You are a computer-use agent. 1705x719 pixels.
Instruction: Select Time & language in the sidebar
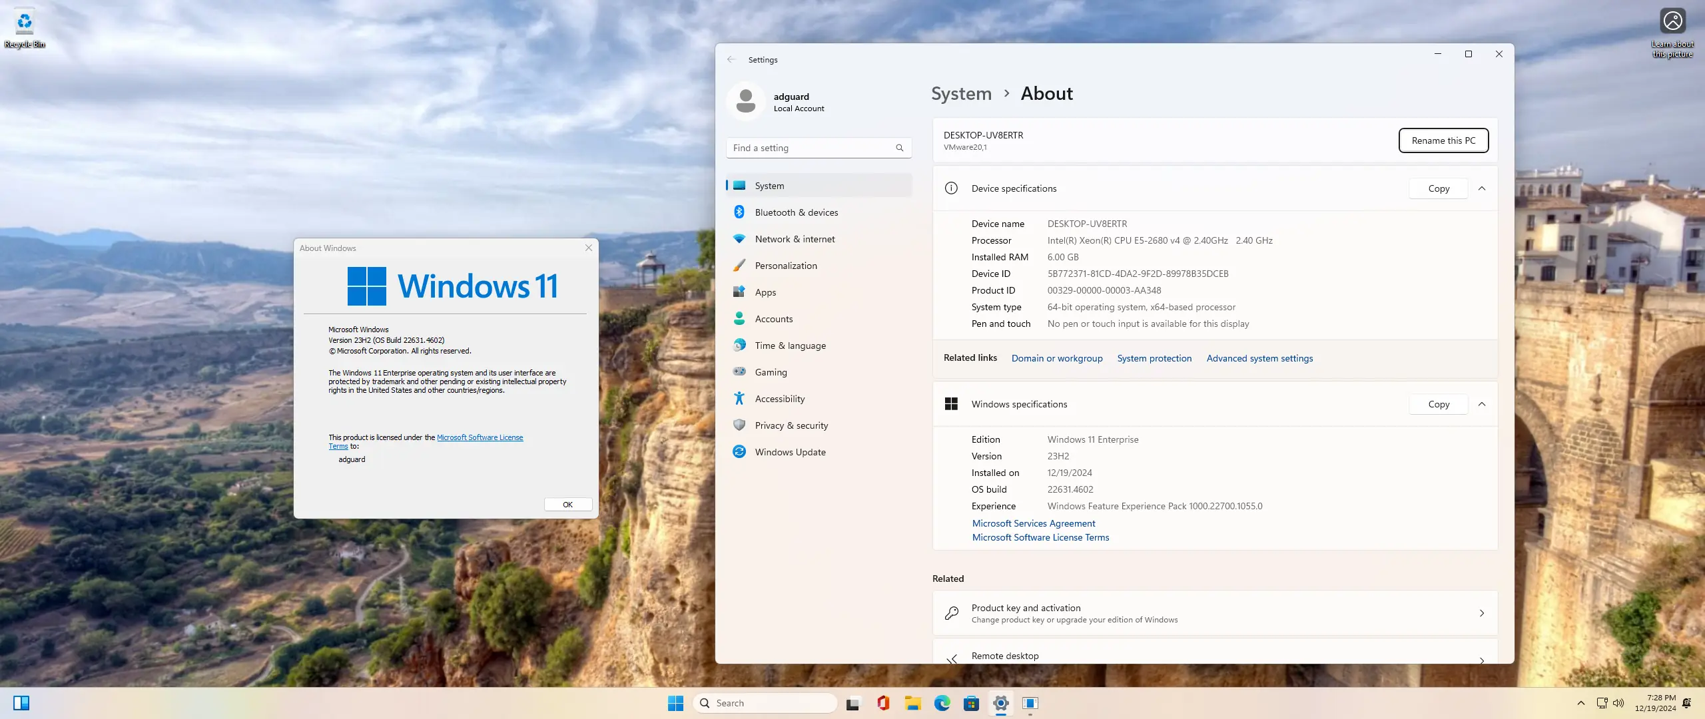tap(790, 346)
